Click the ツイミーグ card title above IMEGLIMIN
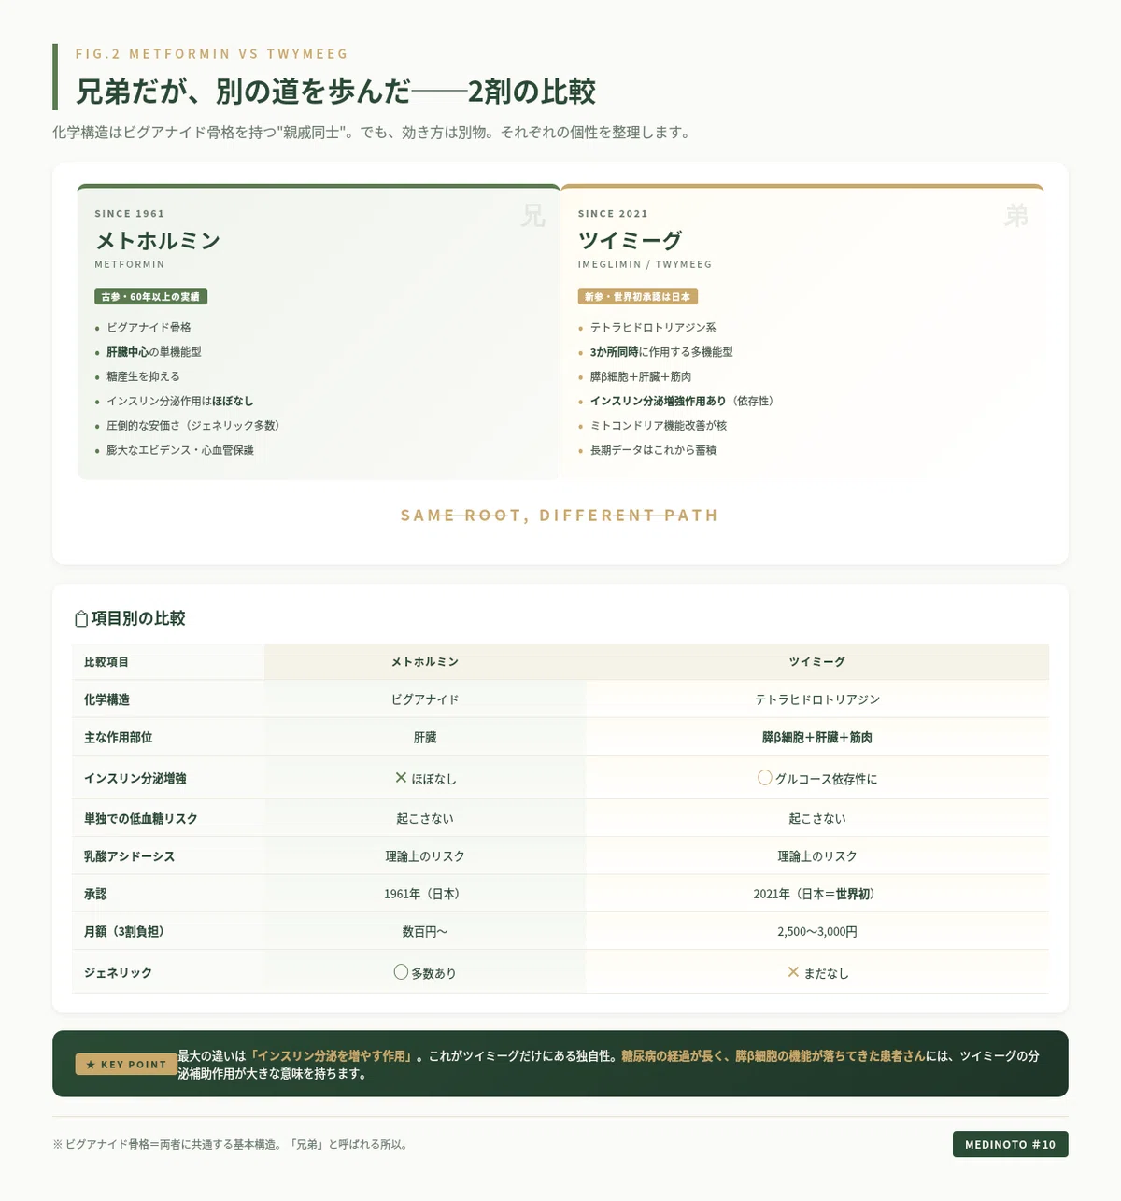 click(630, 241)
